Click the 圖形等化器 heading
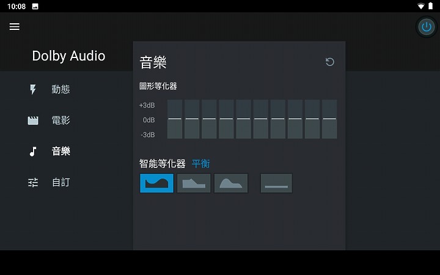This screenshot has width=440, height=275. pyautogui.click(x=158, y=86)
